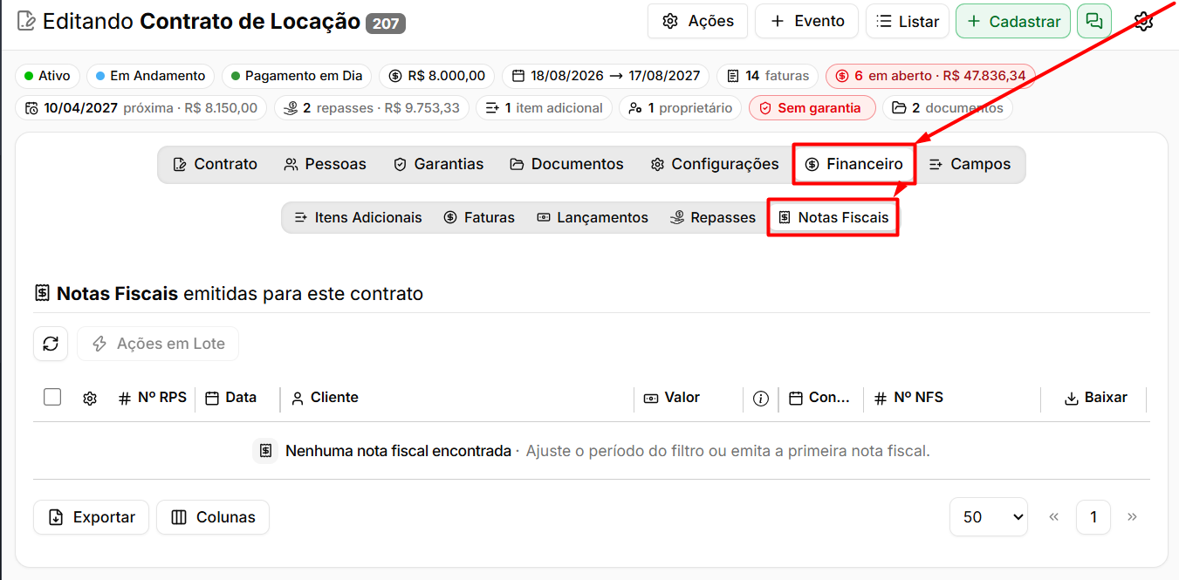Click the Exportar button

(92, 517)
